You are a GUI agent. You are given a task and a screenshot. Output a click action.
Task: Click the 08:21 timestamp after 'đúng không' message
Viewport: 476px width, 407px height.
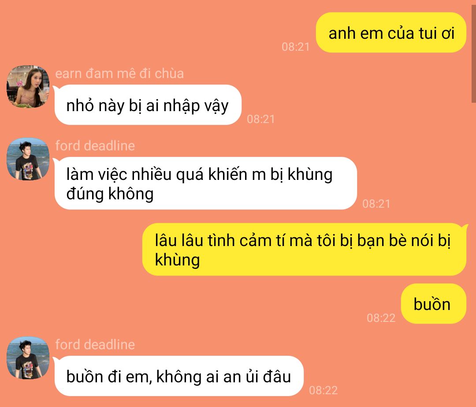click(x=376, y=204)
